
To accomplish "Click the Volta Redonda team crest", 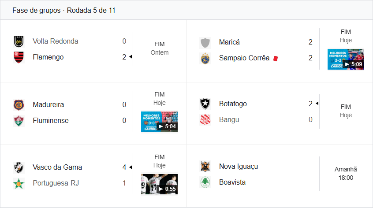I will pyautogui.click(x=19, y=41).
